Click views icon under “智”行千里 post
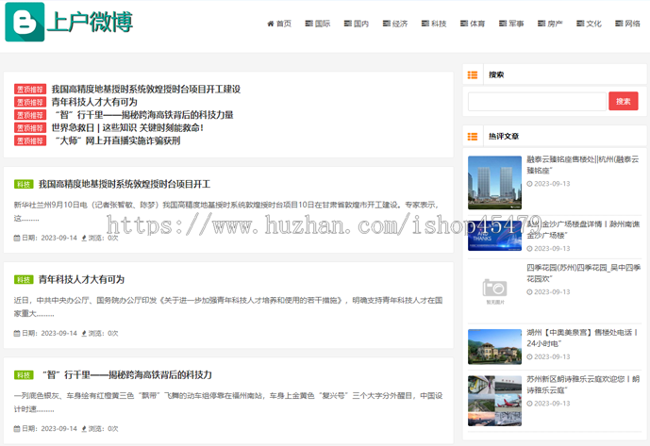Image resolution: width=650 pixels, height=446 pixels. pyautogui.click(x=84, y=429)
